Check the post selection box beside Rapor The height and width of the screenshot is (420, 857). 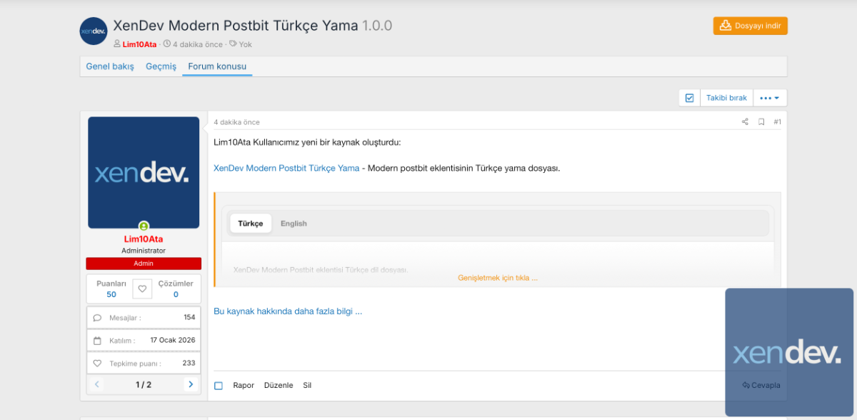219,386
